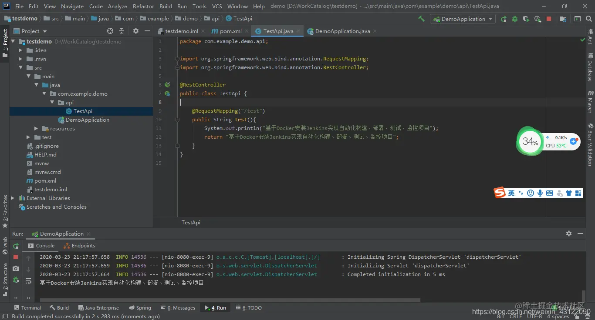Viewport: 595px width, 320px height.
Task: Jump down the stack trace with down arrow
Action: 28,270
